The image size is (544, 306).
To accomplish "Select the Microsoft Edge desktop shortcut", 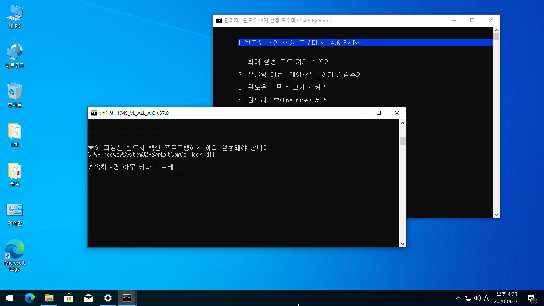I will (15, 255).
